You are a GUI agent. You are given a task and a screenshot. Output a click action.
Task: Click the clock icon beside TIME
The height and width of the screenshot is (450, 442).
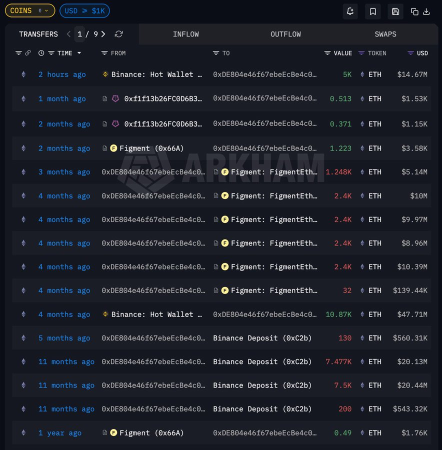(41, 53)
